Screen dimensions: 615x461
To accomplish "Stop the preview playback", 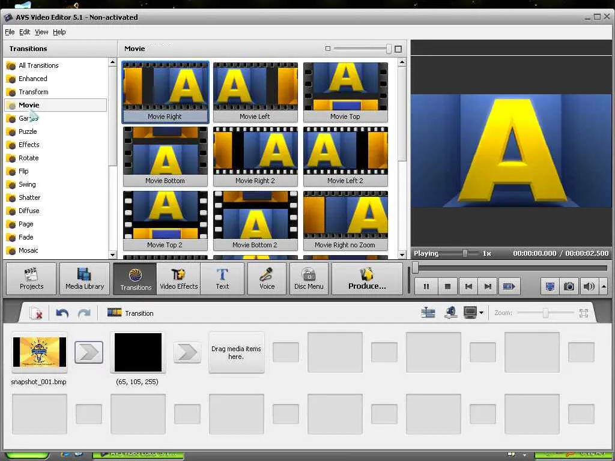I will (447, 286).
